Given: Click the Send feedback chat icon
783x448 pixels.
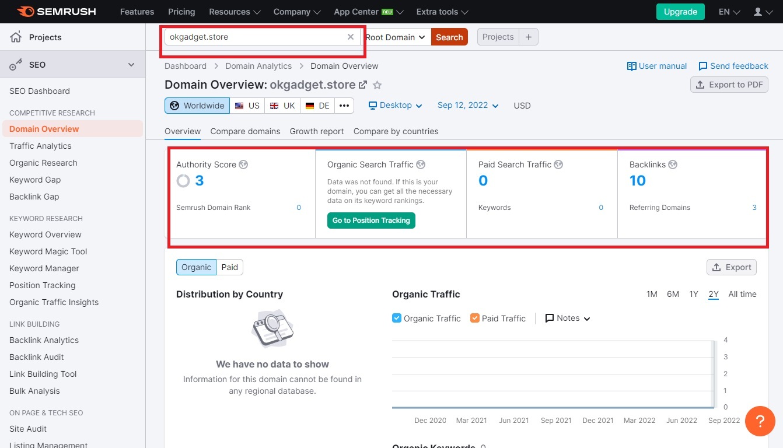Looking at the screenshot, I should tap(703, 66).
